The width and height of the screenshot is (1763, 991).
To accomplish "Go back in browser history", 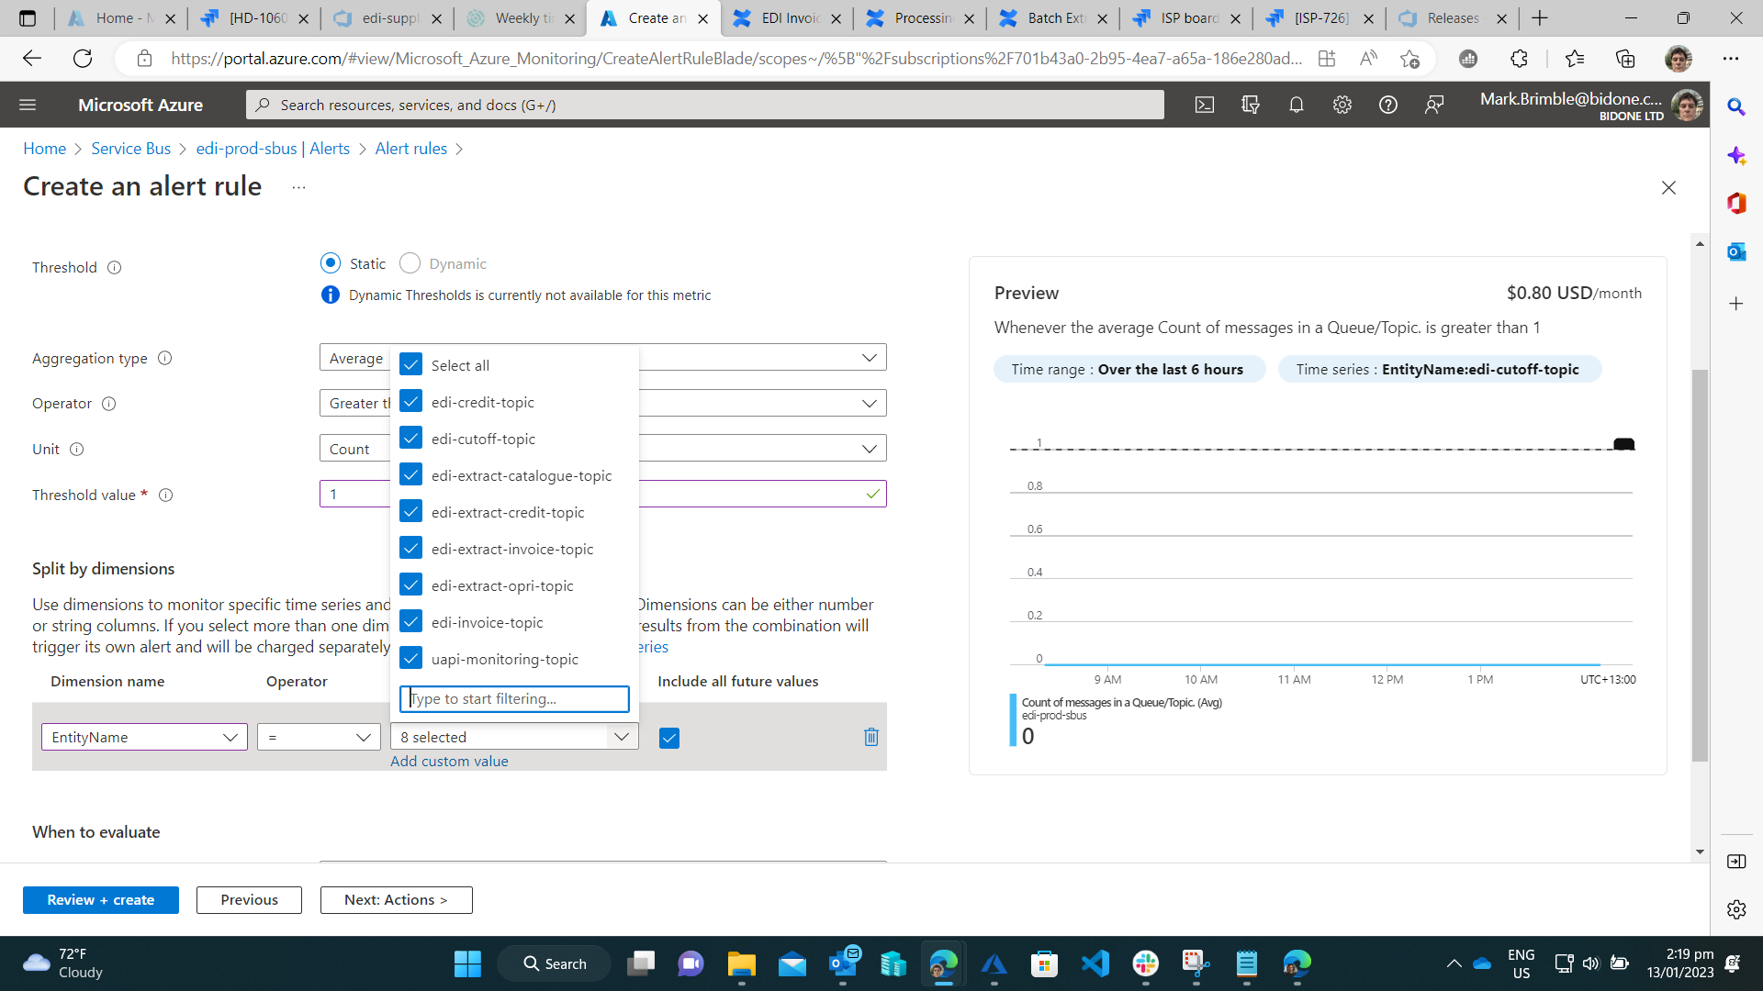I will [x=32, y=59].
